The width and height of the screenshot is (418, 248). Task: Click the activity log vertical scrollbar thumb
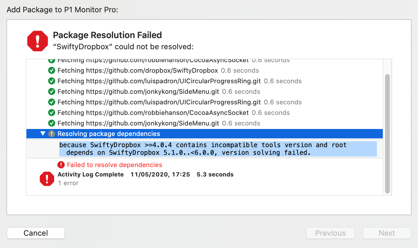[387, 134]
